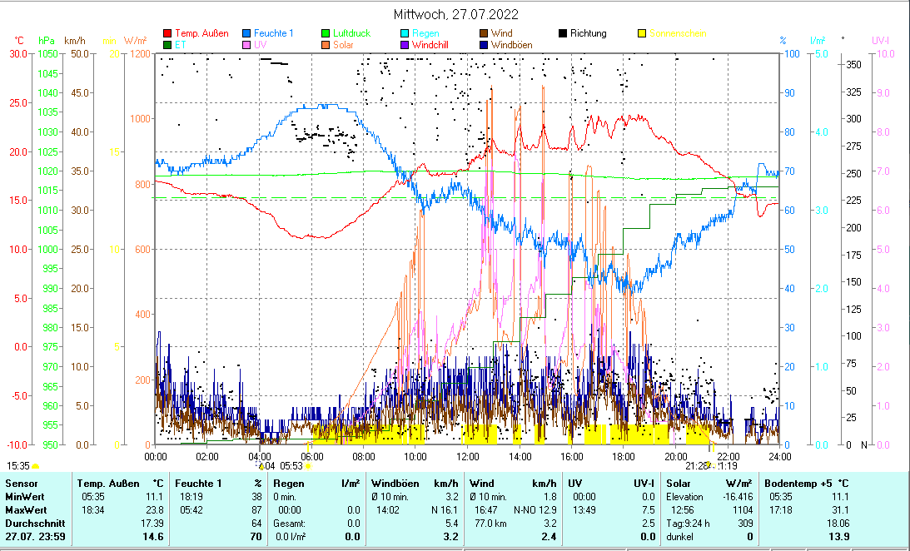Click the Sensor column header in table
The height and width of the screenshot is (551, 910).
[21, 483]
